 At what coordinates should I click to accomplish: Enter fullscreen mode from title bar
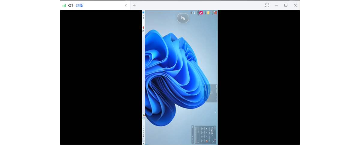[x=267, y=5]
